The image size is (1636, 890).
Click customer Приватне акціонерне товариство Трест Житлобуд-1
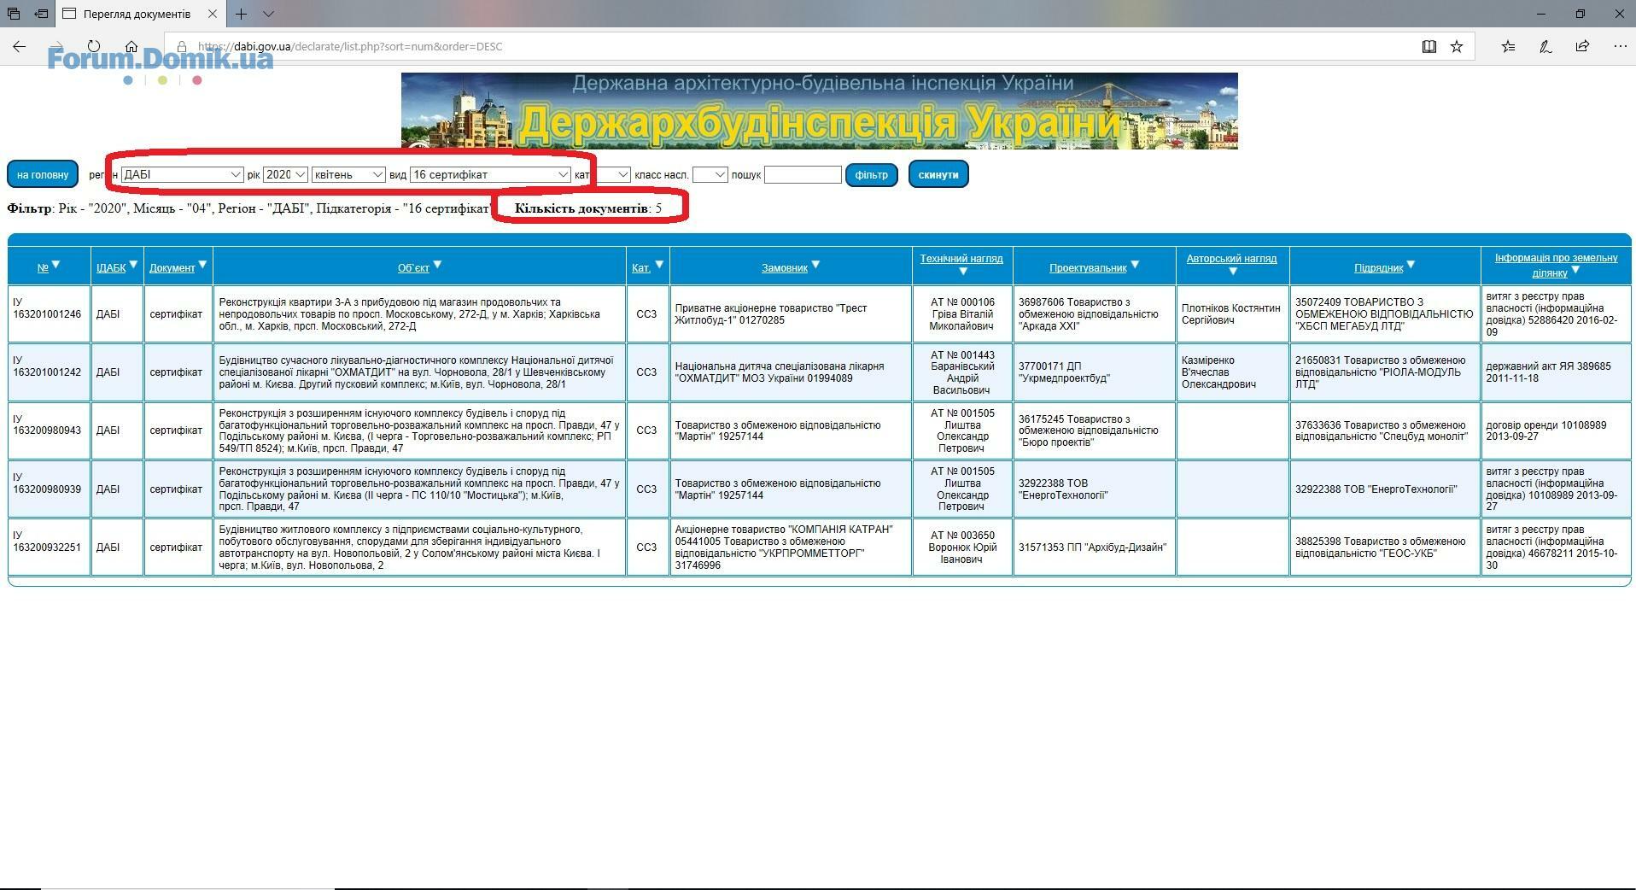coord(771,314)
